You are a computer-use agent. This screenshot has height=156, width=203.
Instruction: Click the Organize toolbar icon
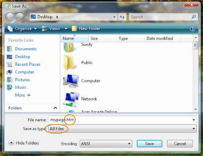pos(10,29)
